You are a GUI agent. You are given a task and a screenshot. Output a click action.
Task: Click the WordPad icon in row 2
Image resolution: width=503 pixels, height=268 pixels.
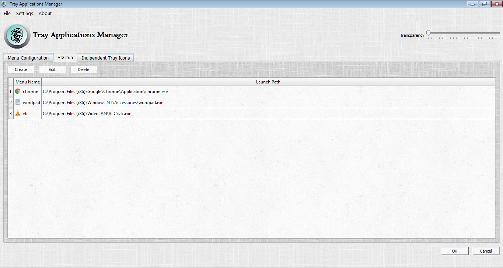point(17,102)
